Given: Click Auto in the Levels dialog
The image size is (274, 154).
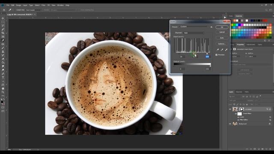Looking at the screenshot, I should pos(222,38).
